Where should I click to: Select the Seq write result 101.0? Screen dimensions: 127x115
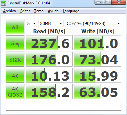coord(98,43)
